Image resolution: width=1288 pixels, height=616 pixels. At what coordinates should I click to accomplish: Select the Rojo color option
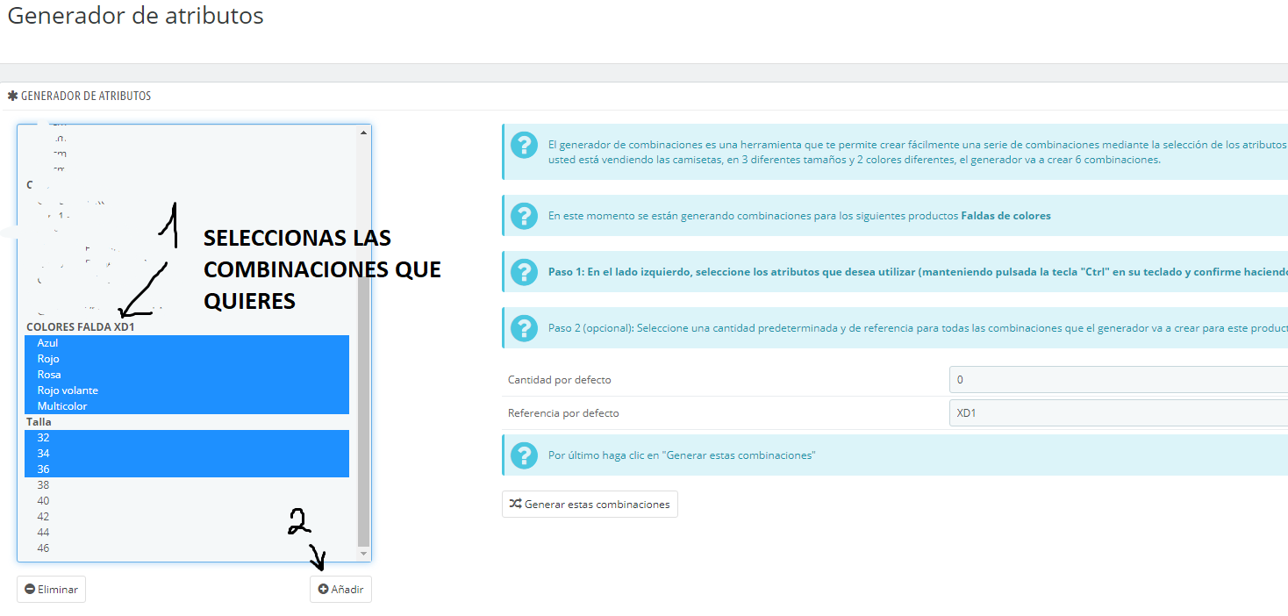(187, 359)
